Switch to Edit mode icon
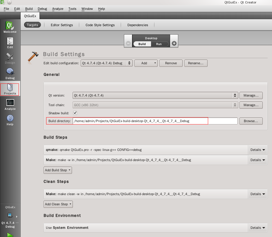This screenshot has width=272, height=237. [10, 42]
